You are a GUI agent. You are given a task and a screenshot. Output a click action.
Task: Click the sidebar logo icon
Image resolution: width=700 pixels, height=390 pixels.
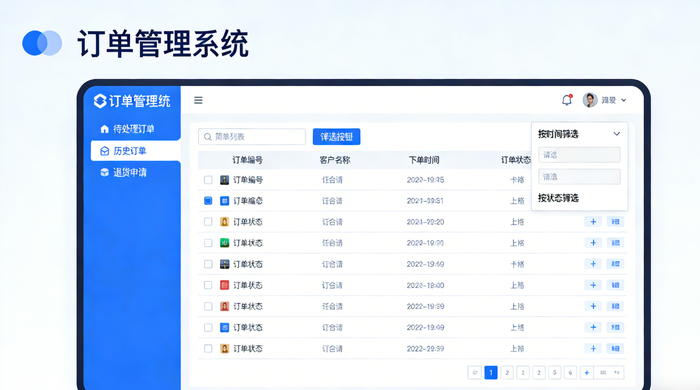point(100,101)
